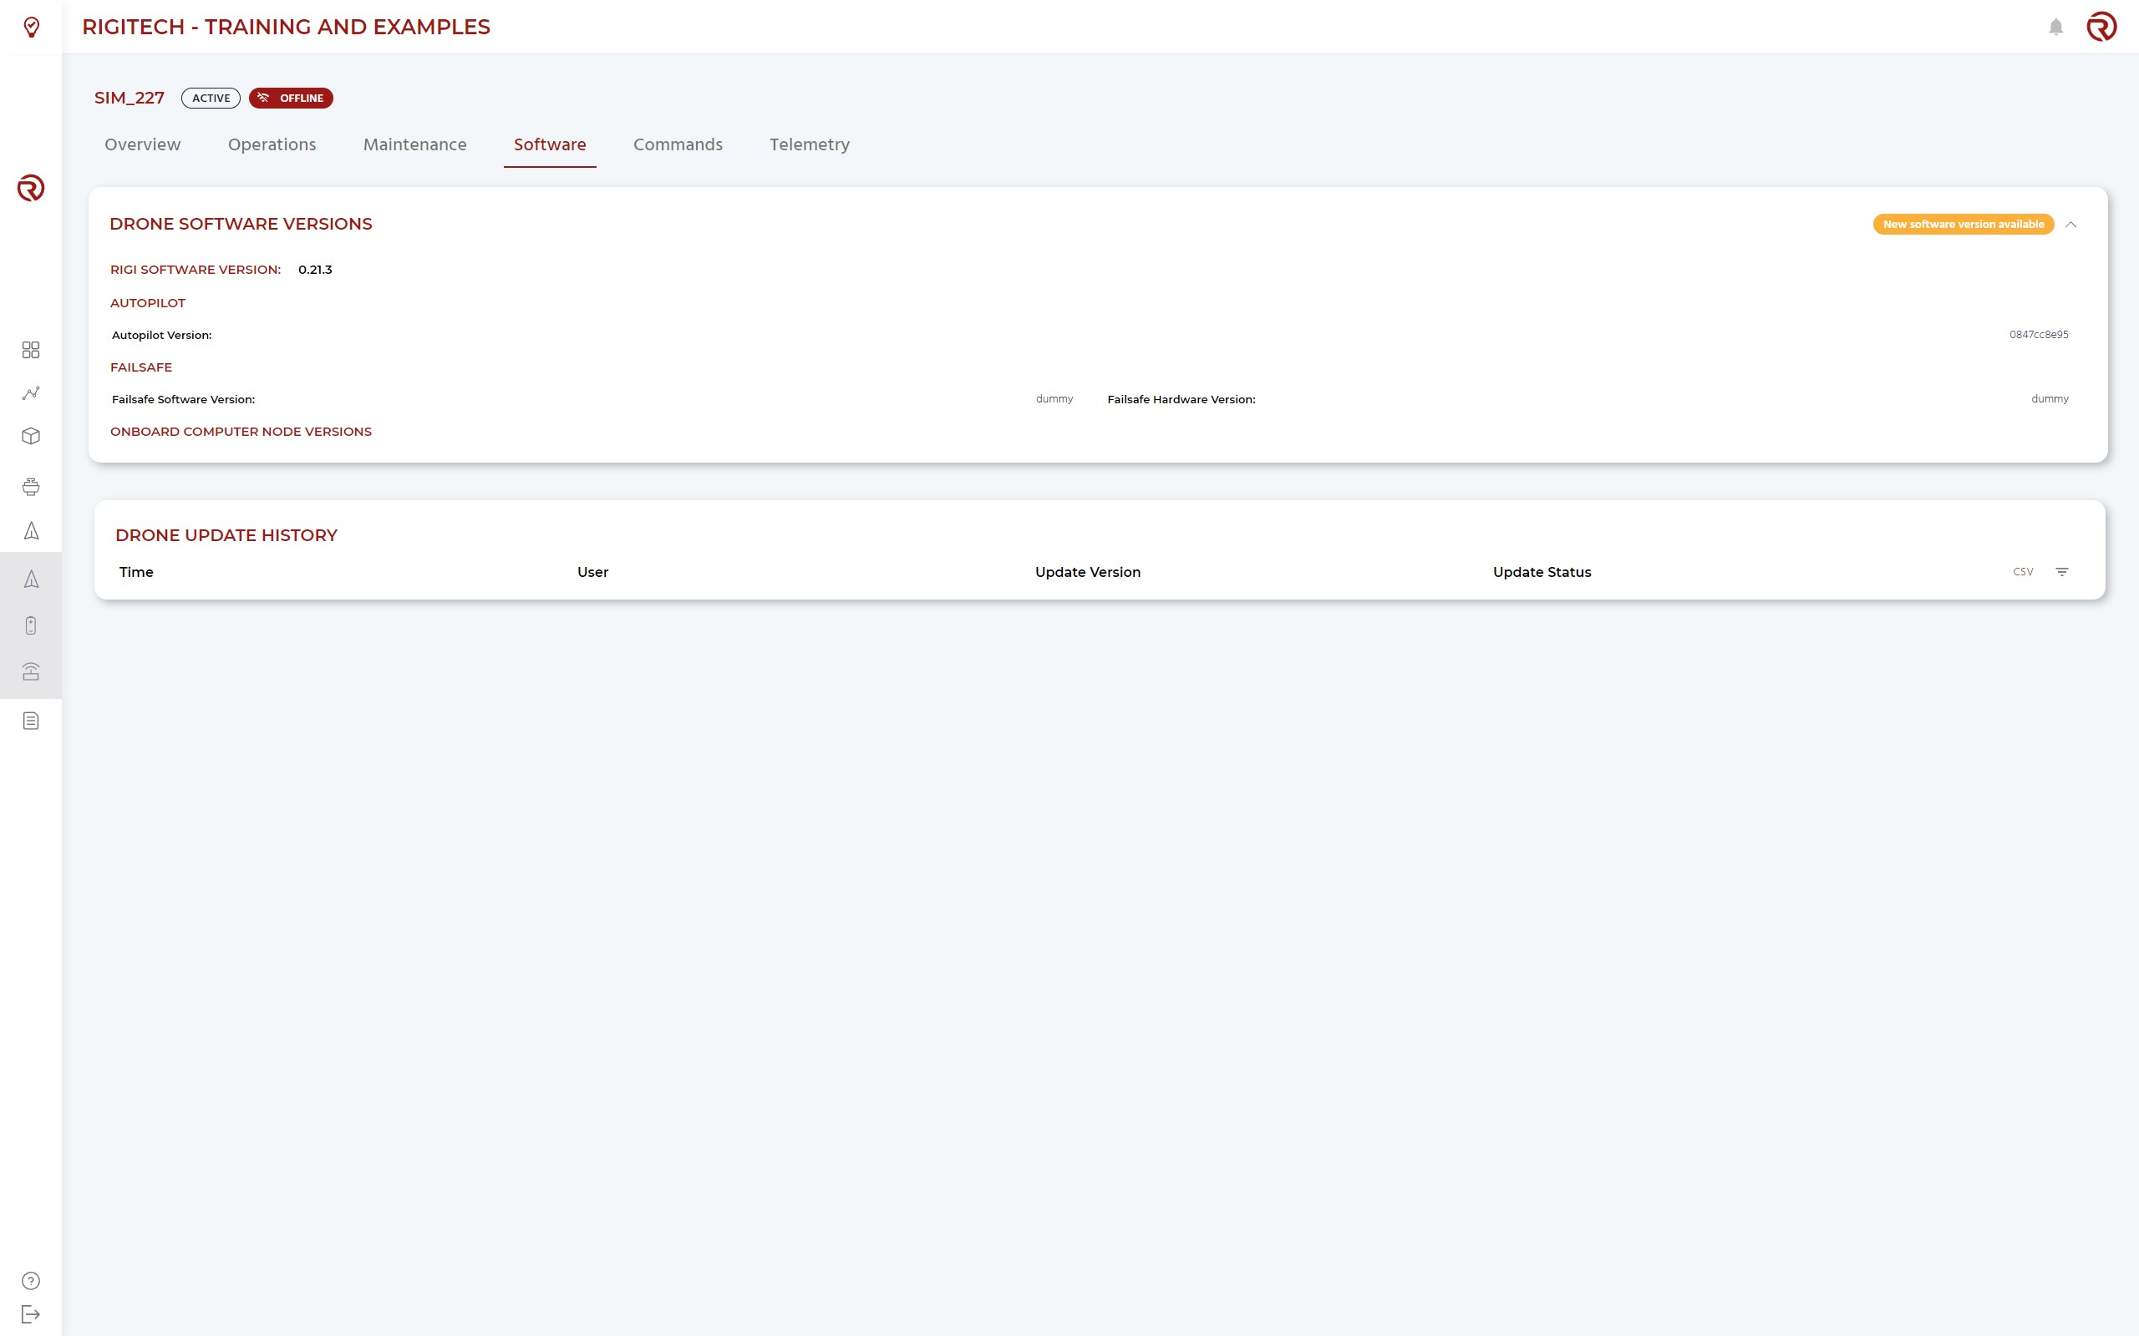The image size is (2139, 1336).
Task: Collapse the Drone Software Versions panel chevron
Action: click(x=2071, y=225)
